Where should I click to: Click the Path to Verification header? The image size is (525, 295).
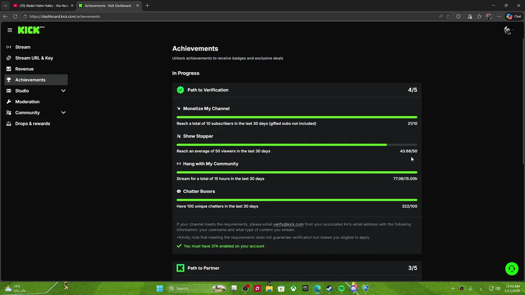tap(297, 90)
